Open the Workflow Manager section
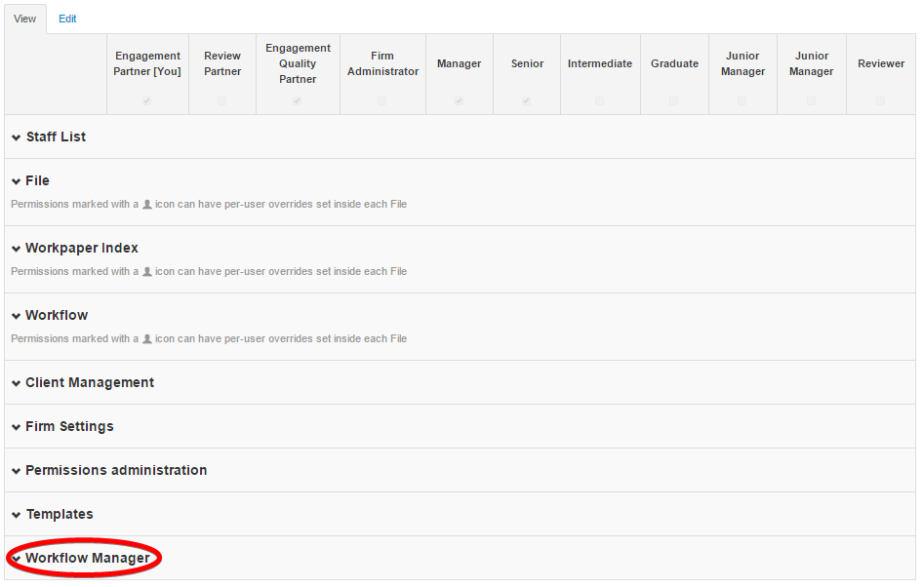Viewport: 923px width, 587px height. click(x=87, y=558)
